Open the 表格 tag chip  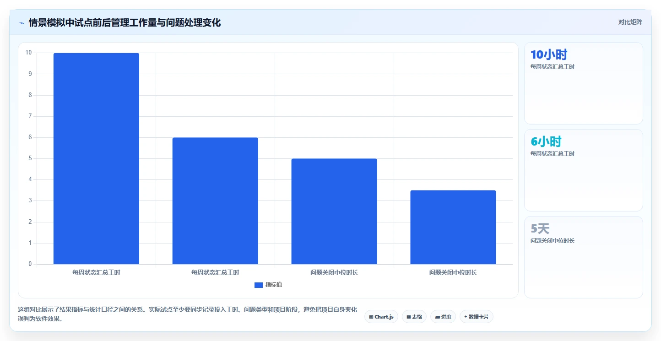(x=414, y=317)
